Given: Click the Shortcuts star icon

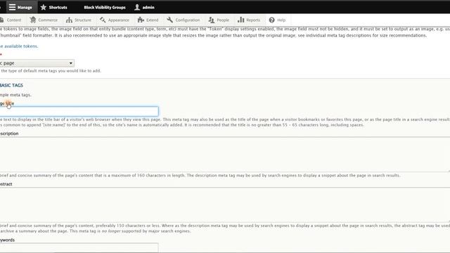Looking at the screenshot, I should pyautogui.click(x=44, y=7).
